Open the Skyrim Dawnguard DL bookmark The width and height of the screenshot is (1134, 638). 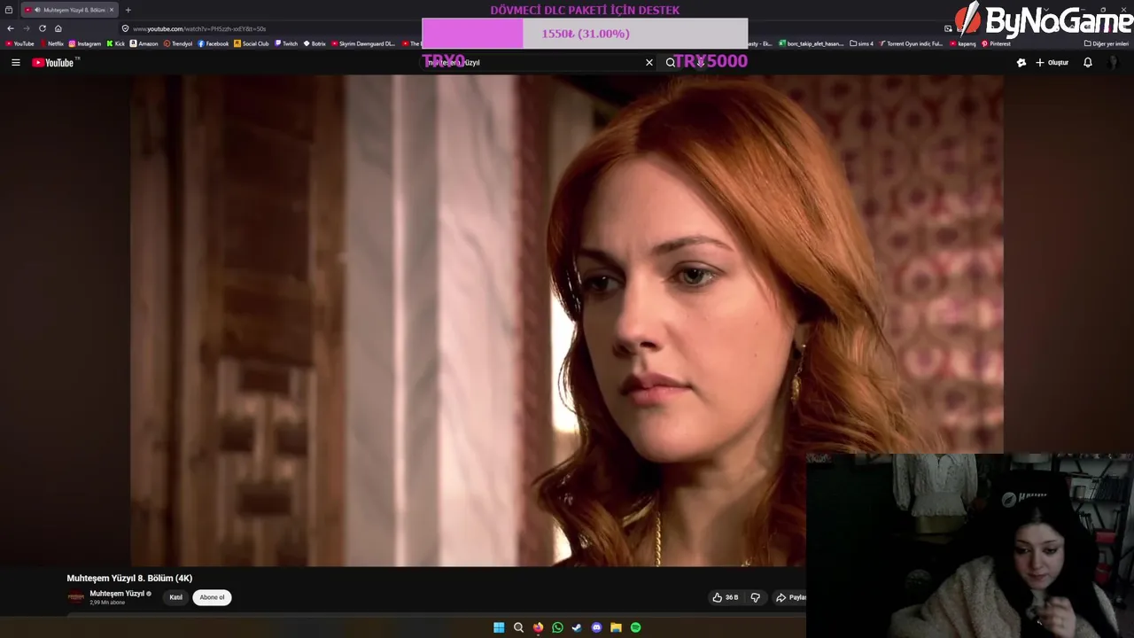(x=363, y=43)
